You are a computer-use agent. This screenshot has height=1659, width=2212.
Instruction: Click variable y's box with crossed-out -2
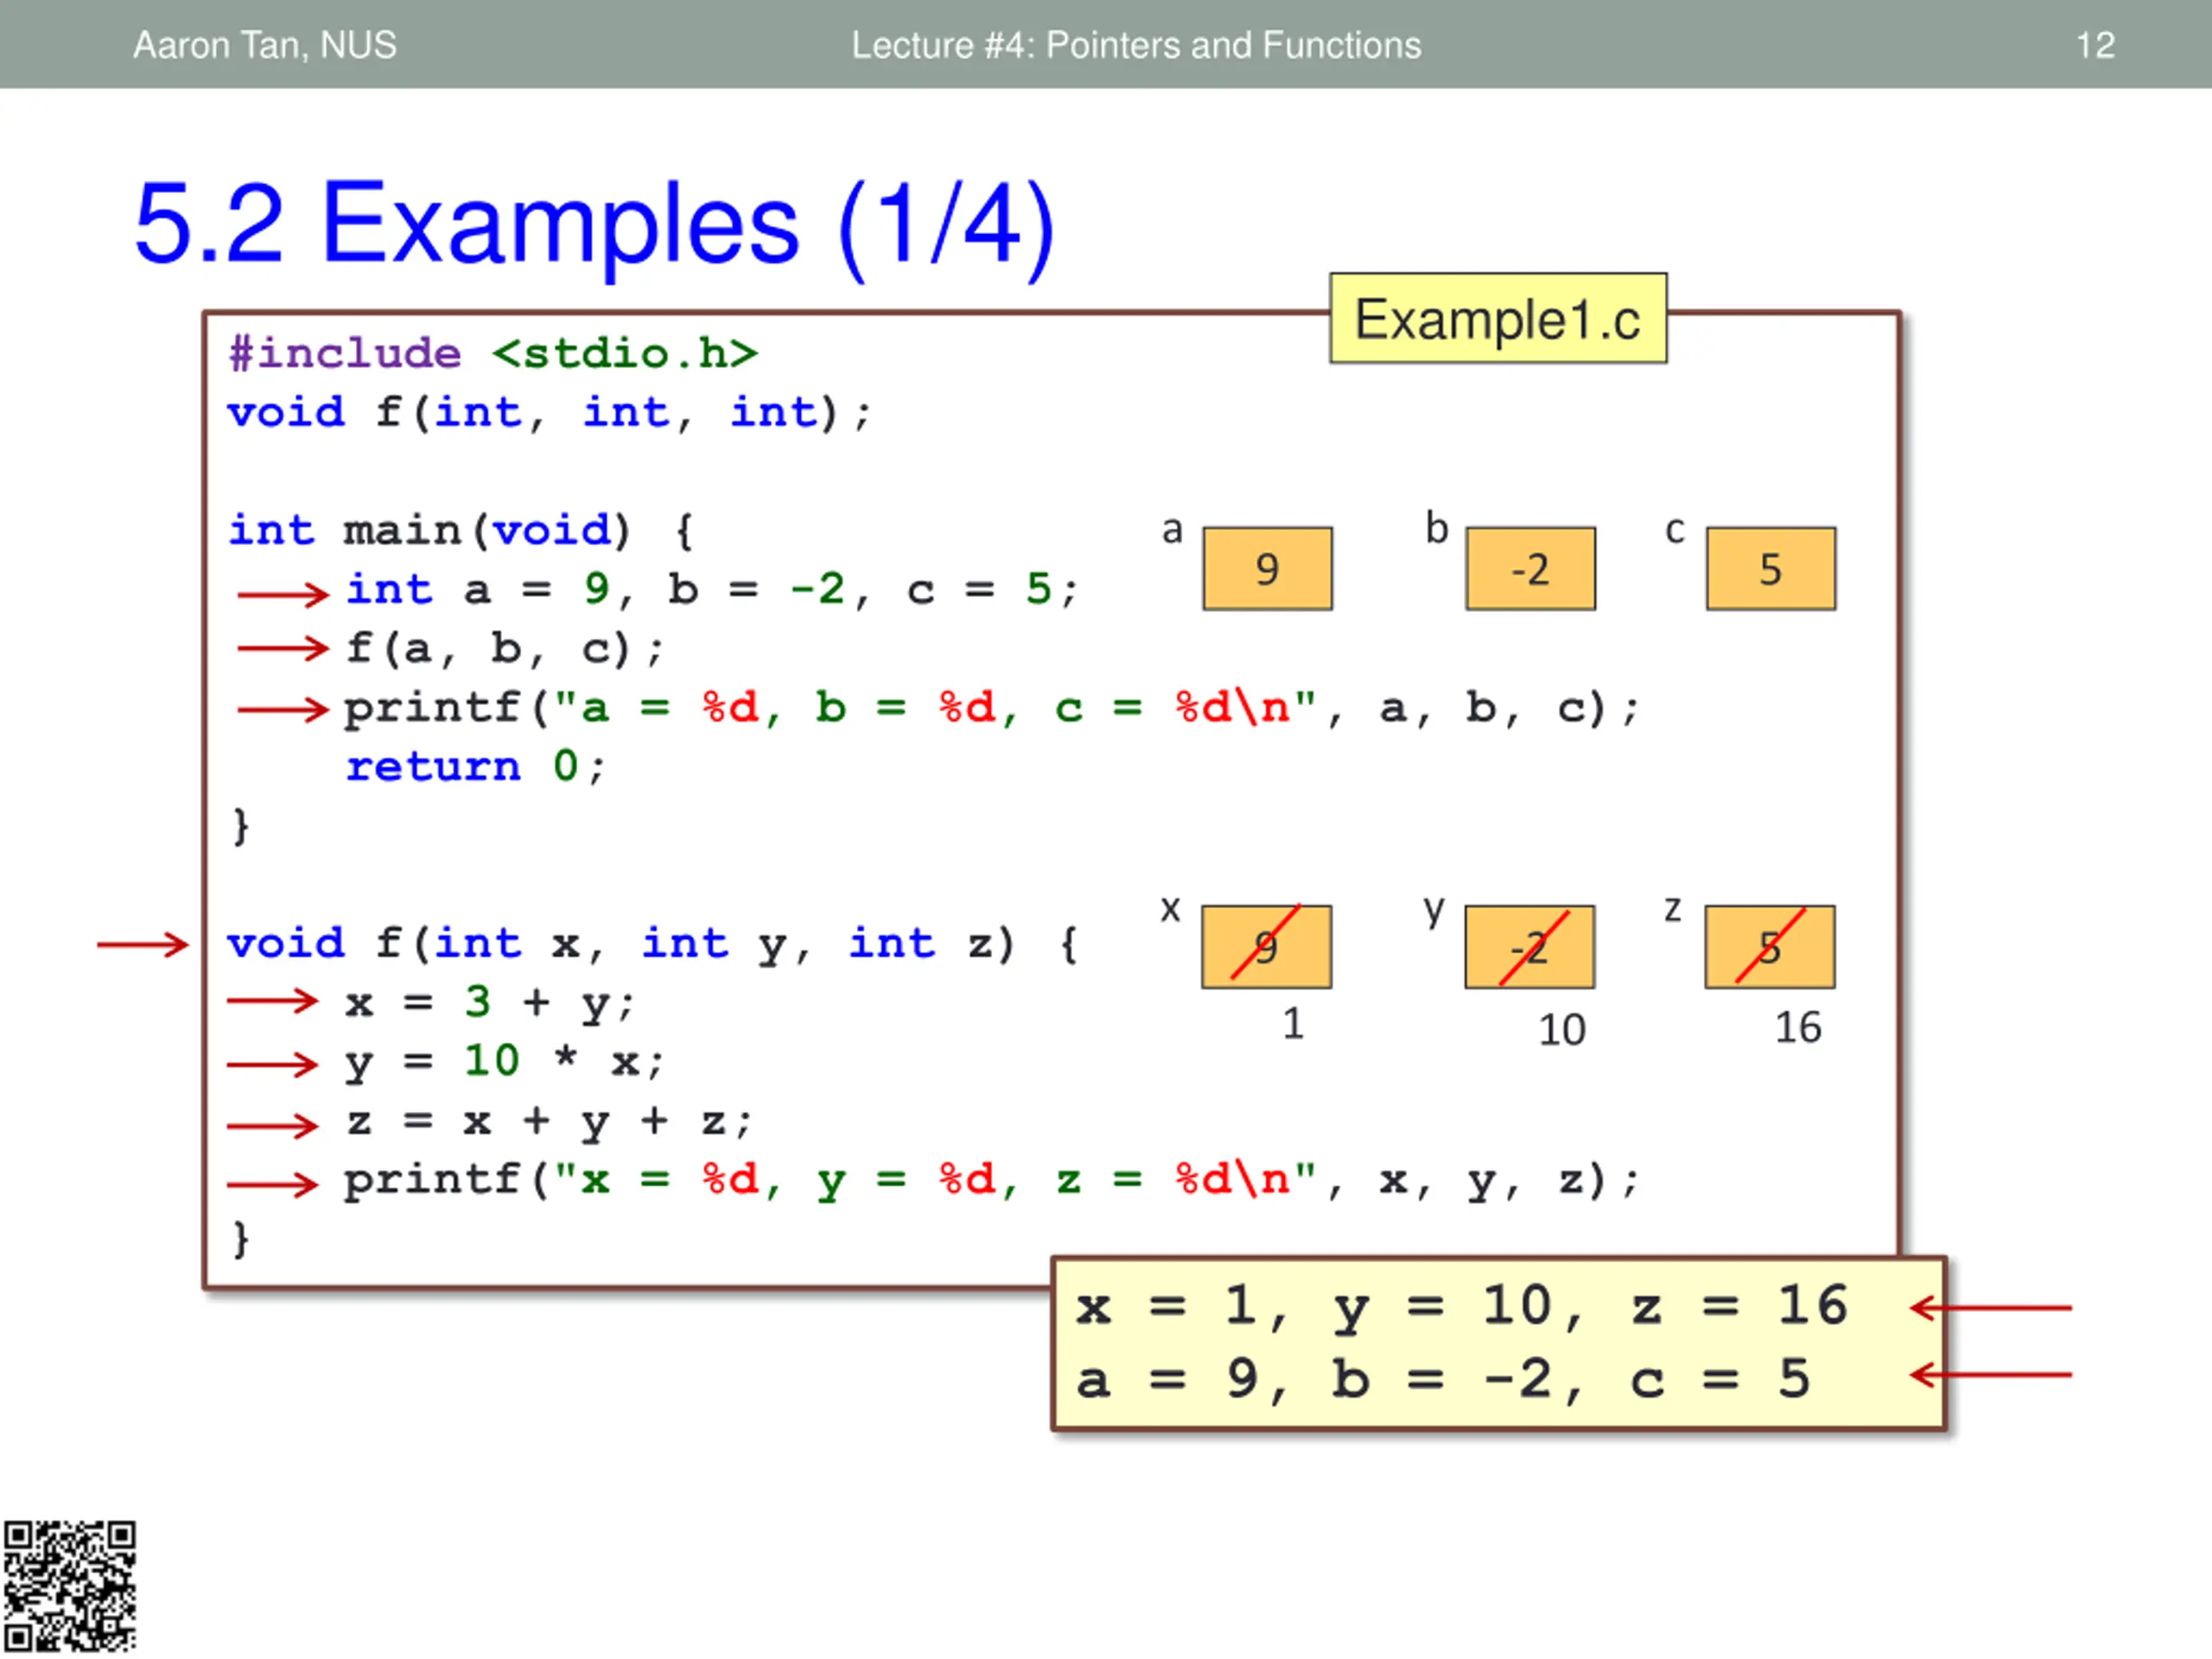click(x=1529, y=946)
